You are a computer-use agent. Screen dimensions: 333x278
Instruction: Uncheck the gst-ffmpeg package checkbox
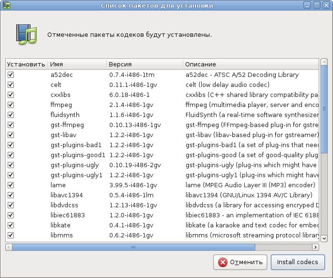10,125
